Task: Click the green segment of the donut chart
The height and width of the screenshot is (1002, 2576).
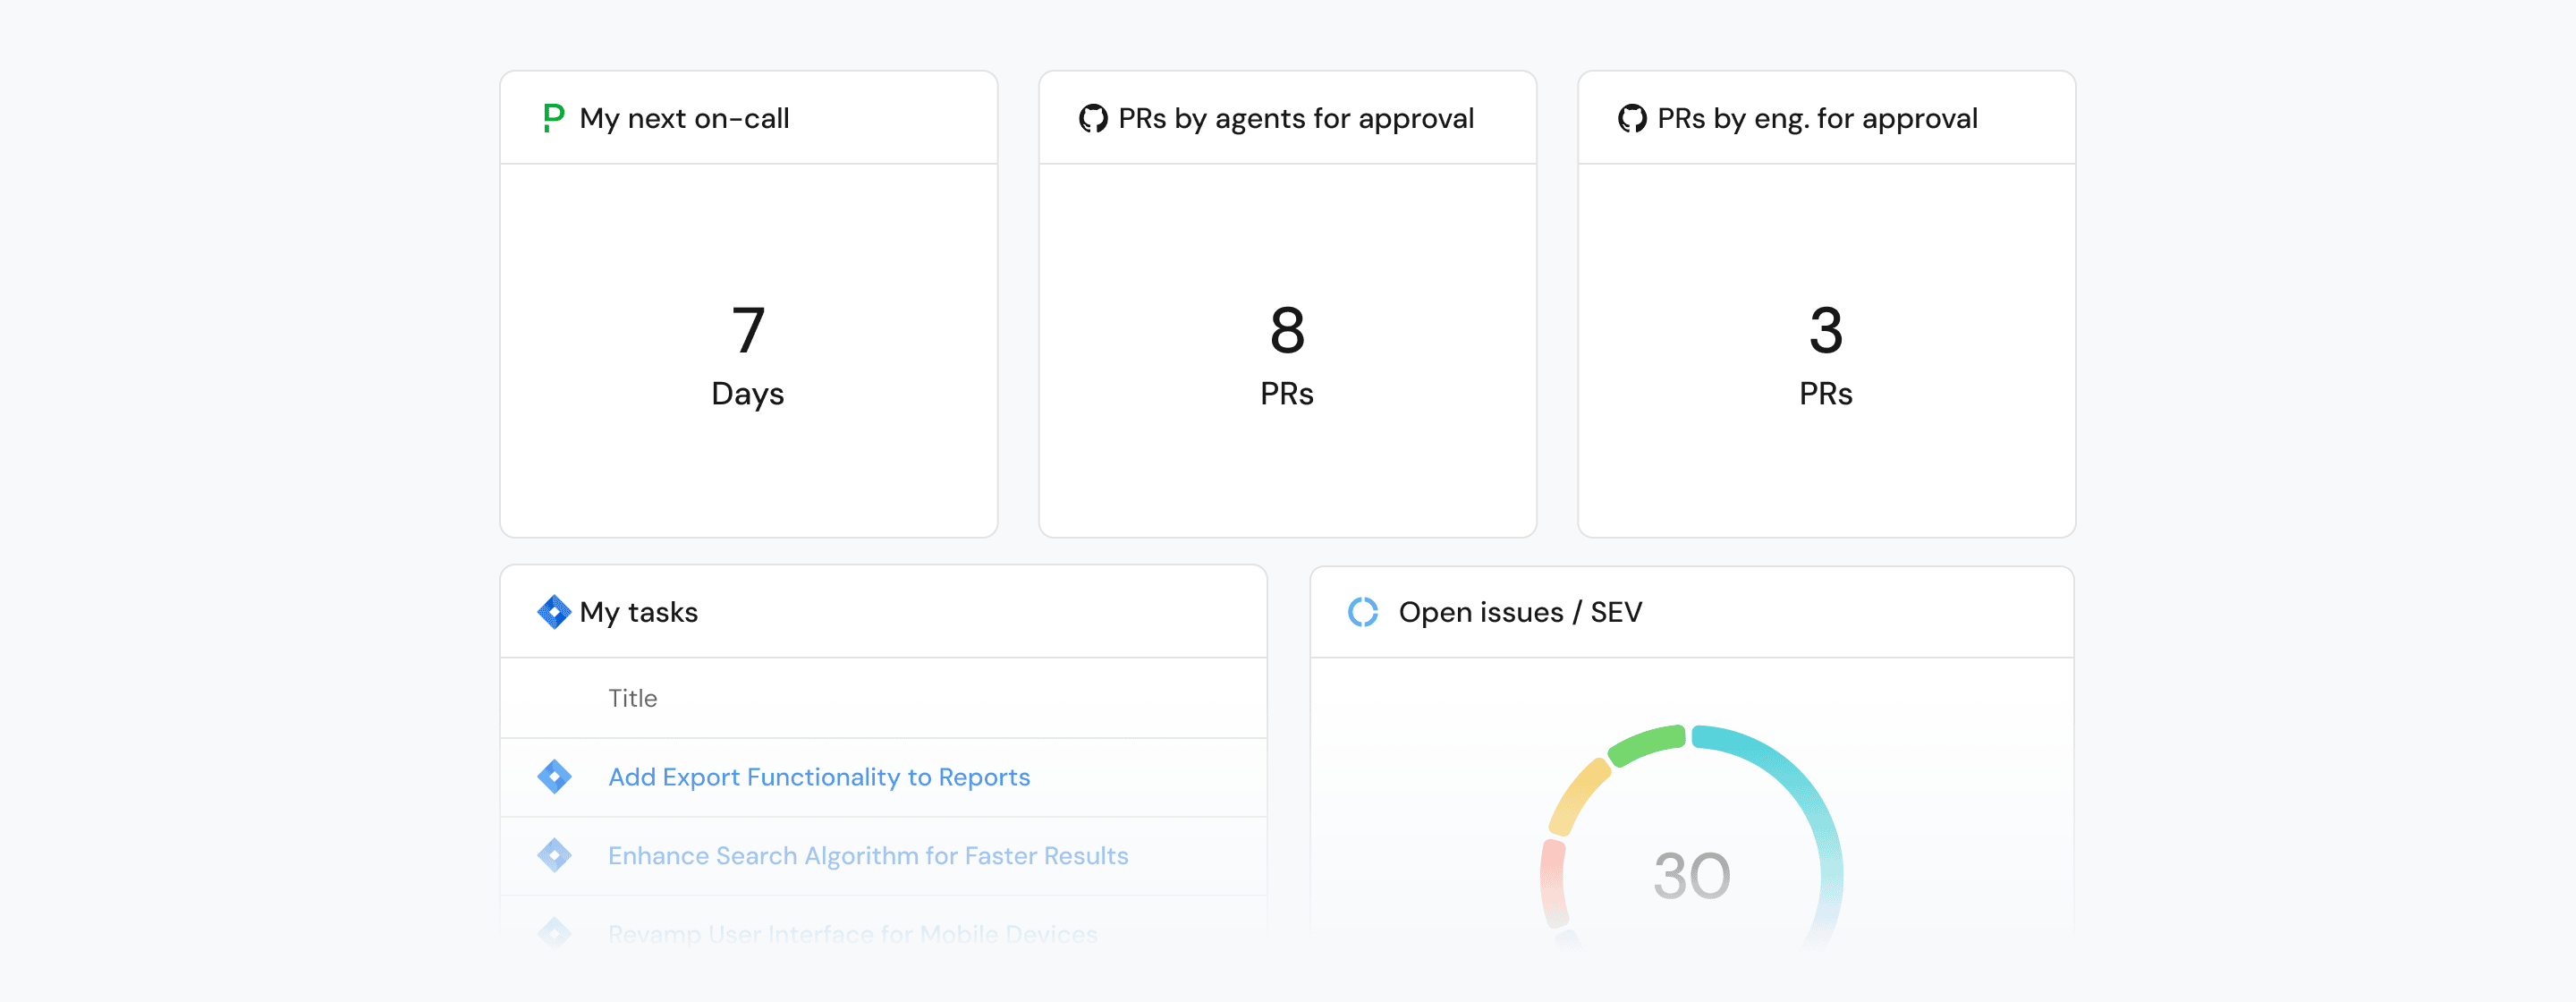Action: 1647,744
